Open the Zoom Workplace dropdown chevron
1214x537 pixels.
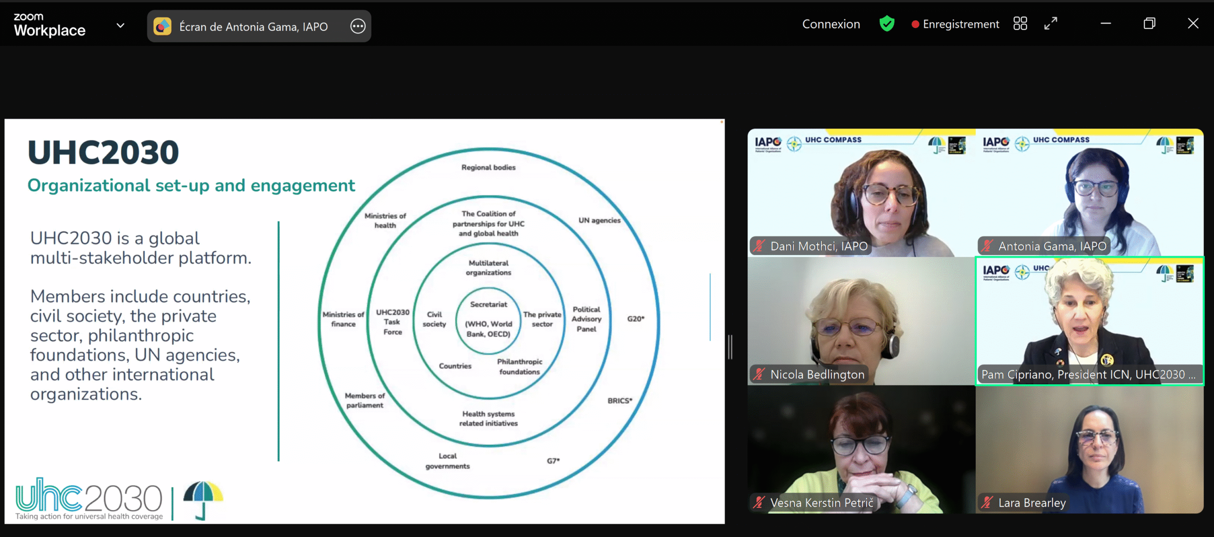click(120, 26)
